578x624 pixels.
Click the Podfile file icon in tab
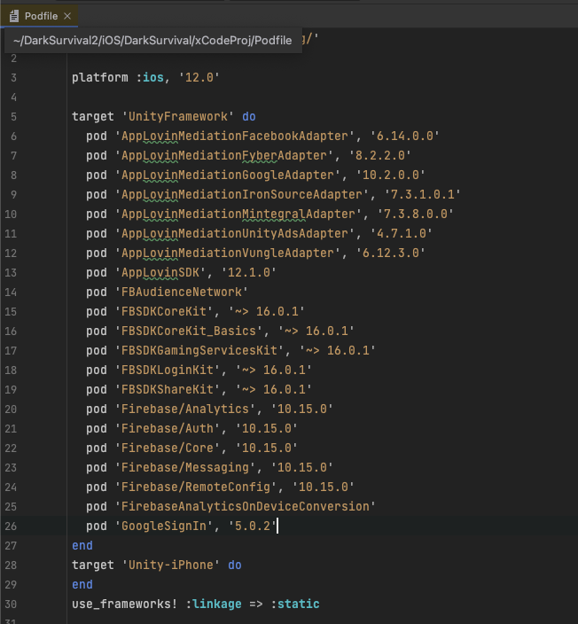[14, 16]
